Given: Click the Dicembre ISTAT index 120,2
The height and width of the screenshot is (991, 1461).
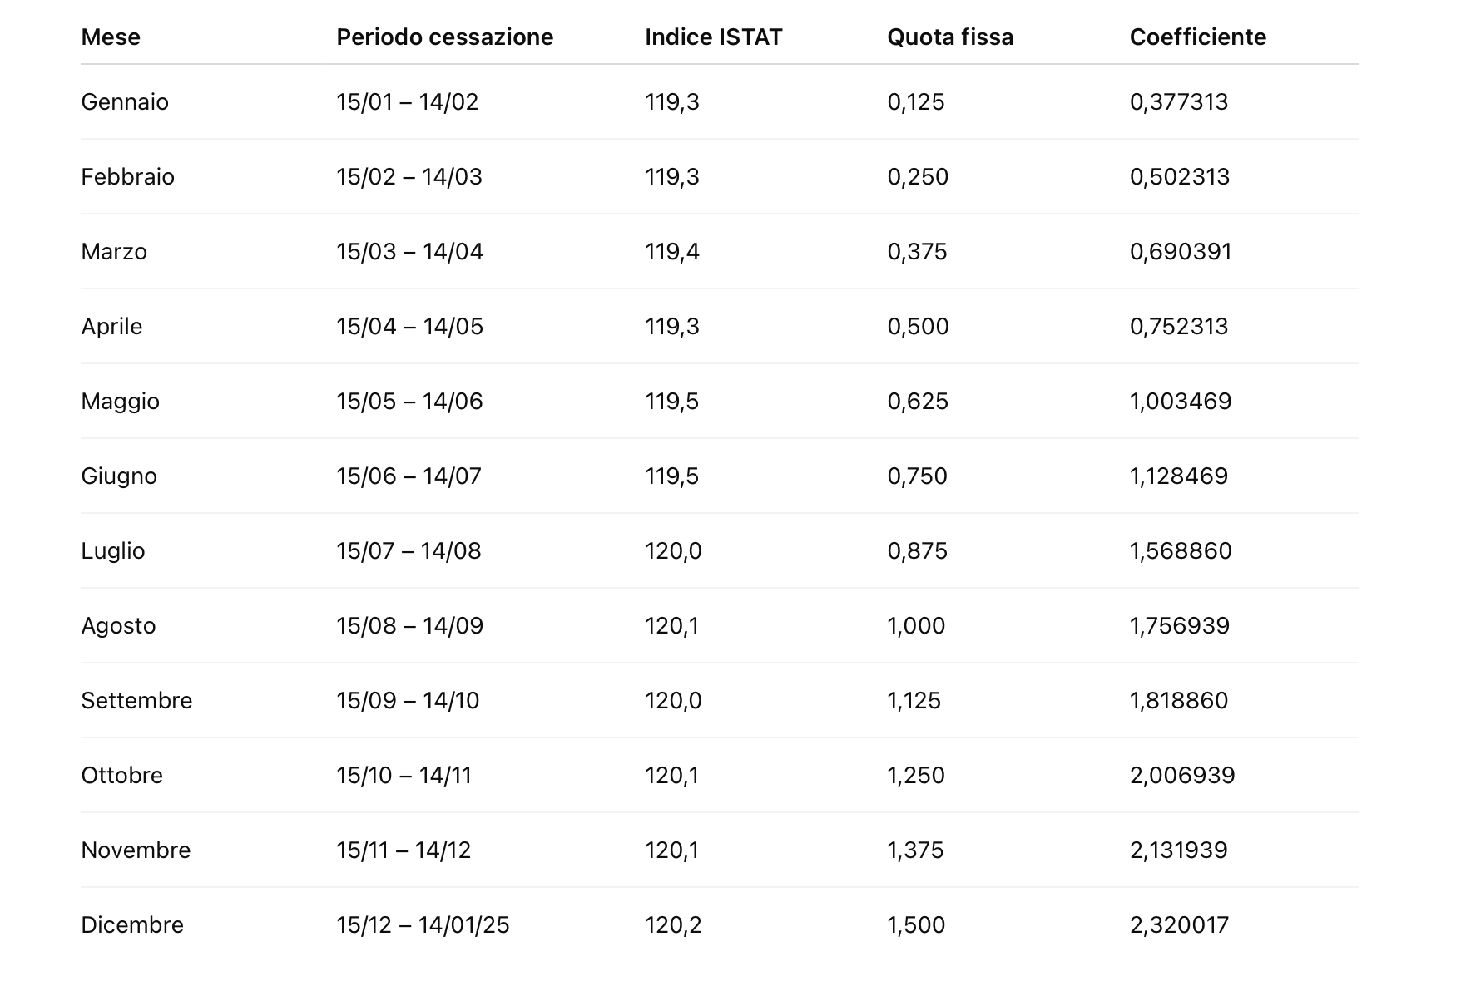Looking at the screenshot, I should [x=672, y=925].
